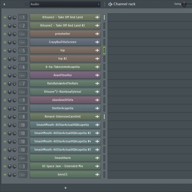This screenshot has width=192, height=192.
Task: Open the hip channel settings
Action: (65, 50)
